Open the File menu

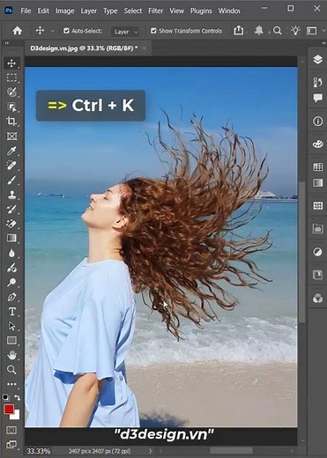[26, 11]
